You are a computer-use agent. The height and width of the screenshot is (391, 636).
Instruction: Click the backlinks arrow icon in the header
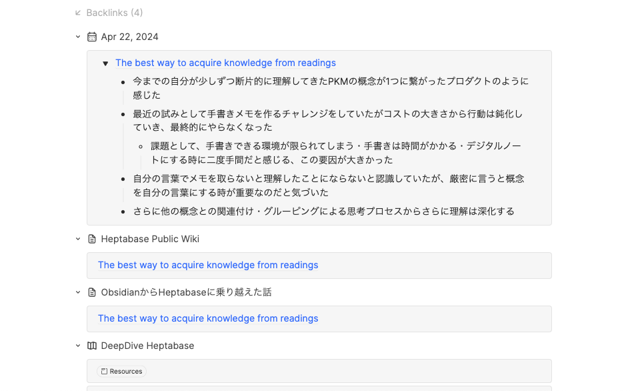(x=78, y=13)
